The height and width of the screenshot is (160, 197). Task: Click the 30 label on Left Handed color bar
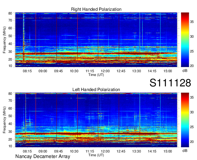[192, 112]
